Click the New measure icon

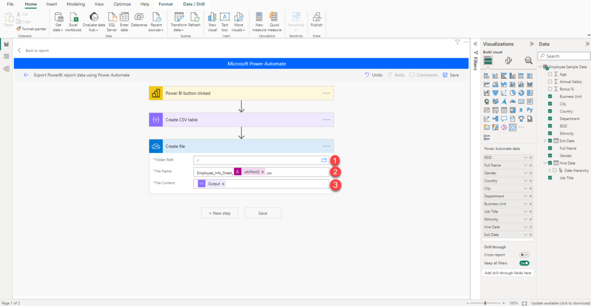259,19
